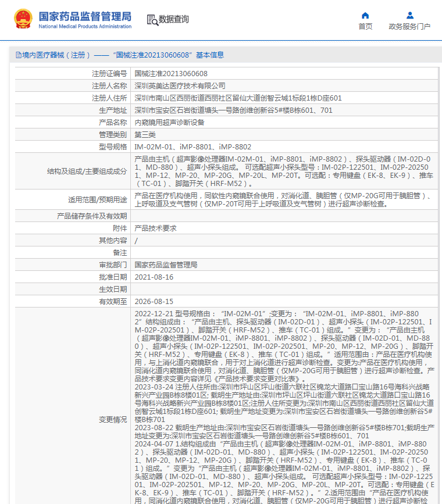Click the 其他内容 label

pos(113,241)
